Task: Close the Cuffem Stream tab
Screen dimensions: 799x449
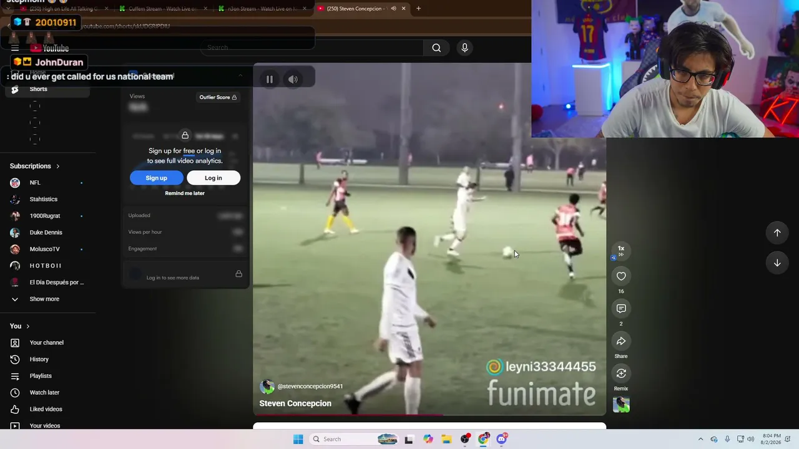Action: pyautogui.click(x=204, y=9)
